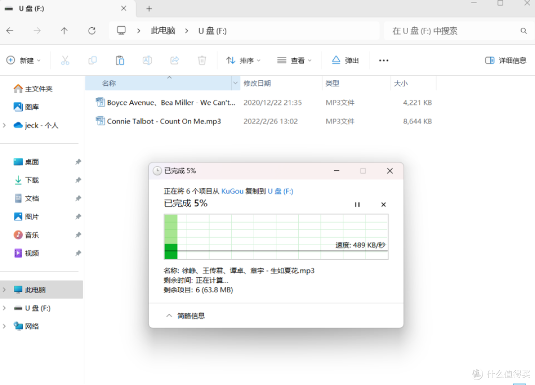This screenshot has width=535, height=385.
Task: Open 网络 in the sidebar
Action: point(26,326)
